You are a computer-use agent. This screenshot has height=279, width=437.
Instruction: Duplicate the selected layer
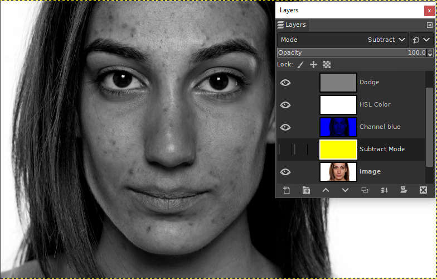(x=365, y=190)
